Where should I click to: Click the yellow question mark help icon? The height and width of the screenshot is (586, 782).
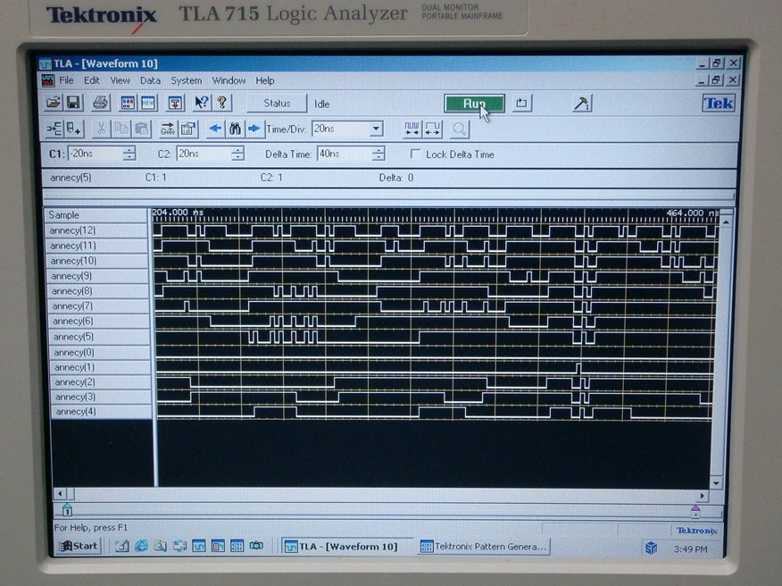[222, 104]
